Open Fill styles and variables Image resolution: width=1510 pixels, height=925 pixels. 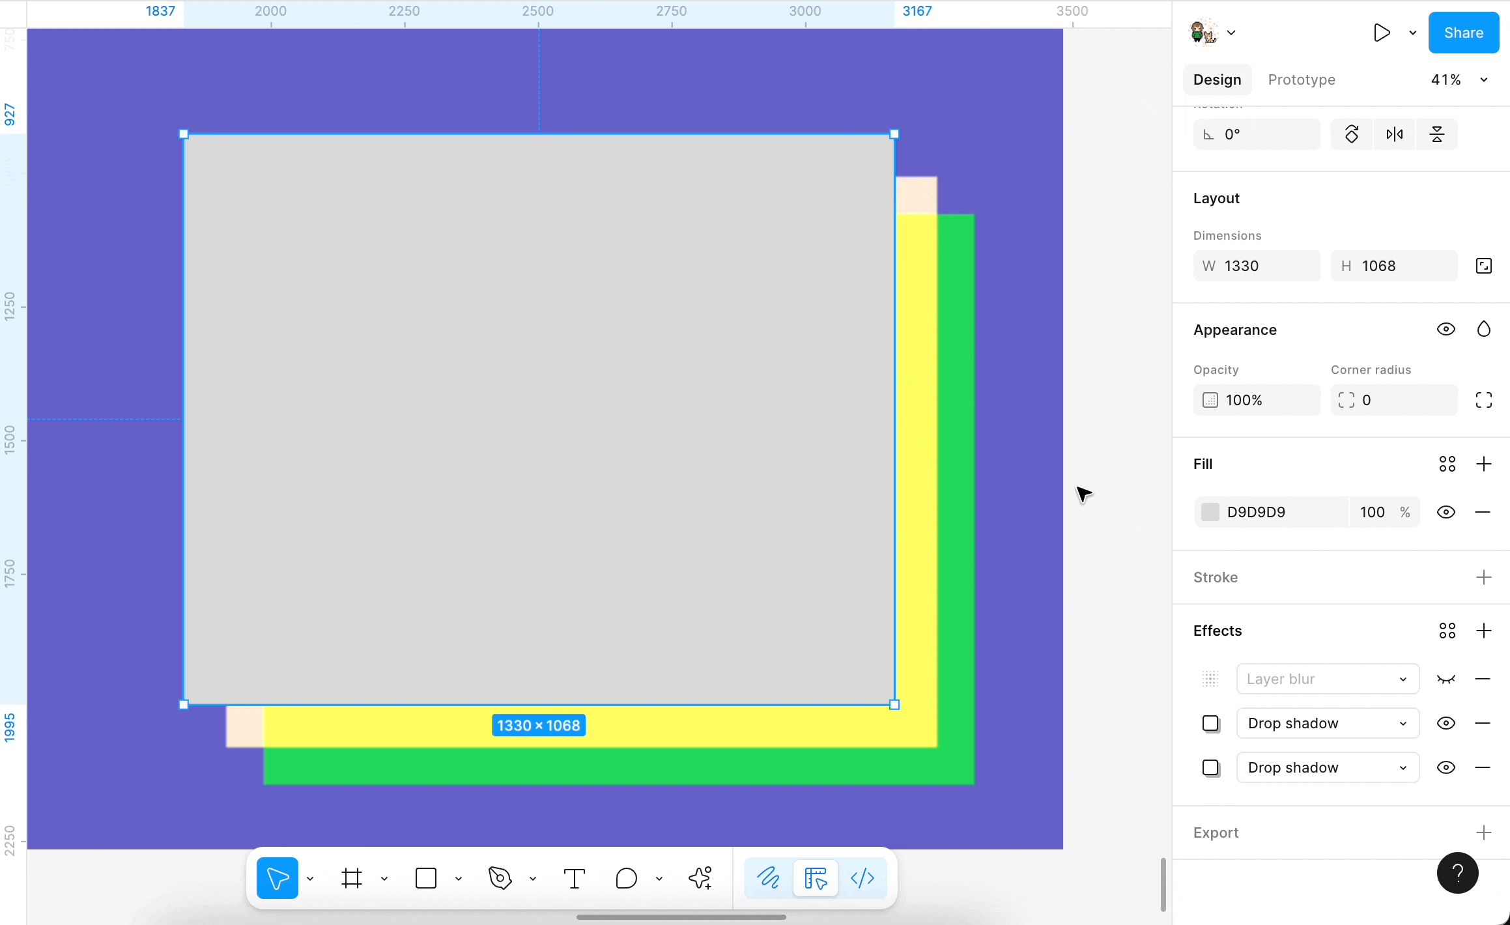pyautogui.click(x=1447, y=464)
